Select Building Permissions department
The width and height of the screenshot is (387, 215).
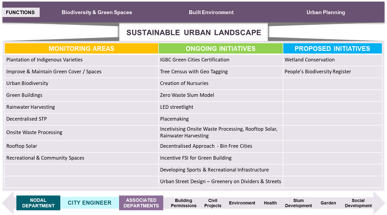click(183, 203)
